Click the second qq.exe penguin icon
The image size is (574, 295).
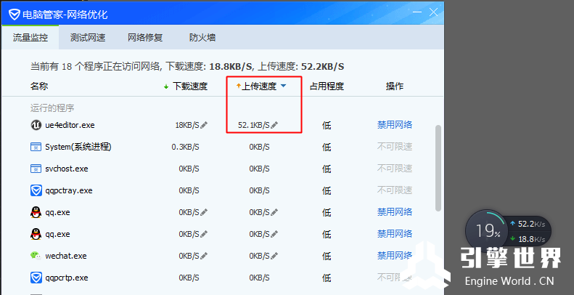[36, 234]
